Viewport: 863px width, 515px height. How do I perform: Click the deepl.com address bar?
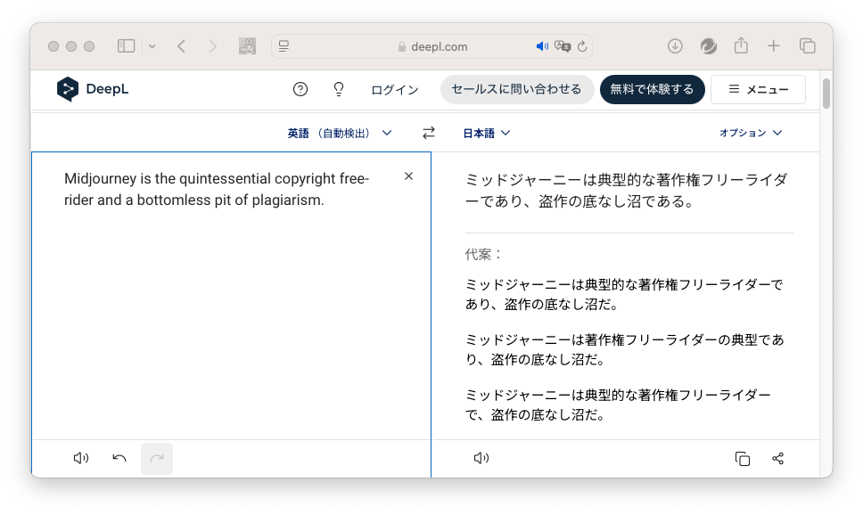432,46
